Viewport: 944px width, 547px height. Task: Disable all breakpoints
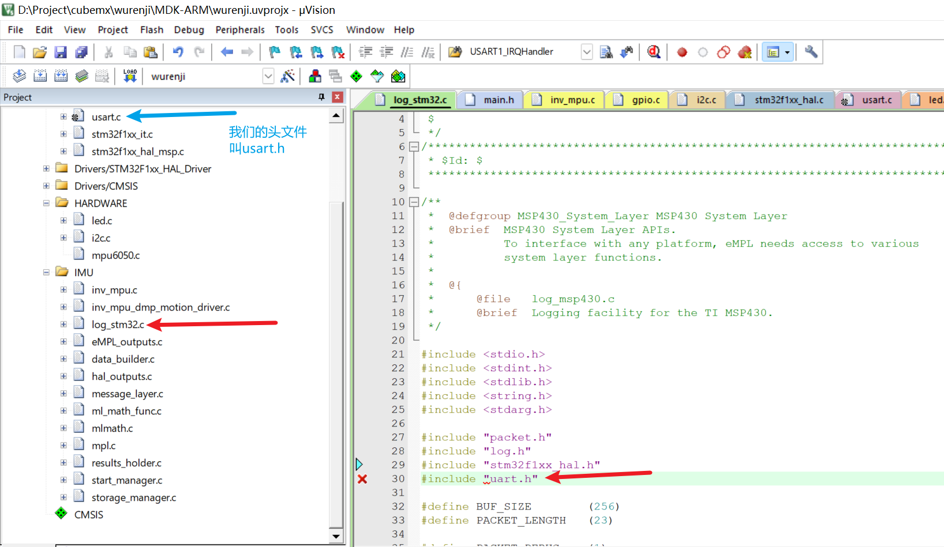[x=724, y=52]
